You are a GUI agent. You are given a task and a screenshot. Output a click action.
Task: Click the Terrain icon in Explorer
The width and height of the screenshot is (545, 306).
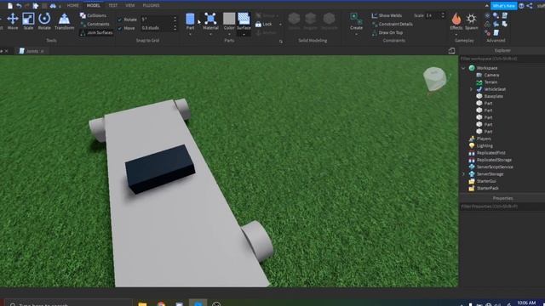pos(479,82)
